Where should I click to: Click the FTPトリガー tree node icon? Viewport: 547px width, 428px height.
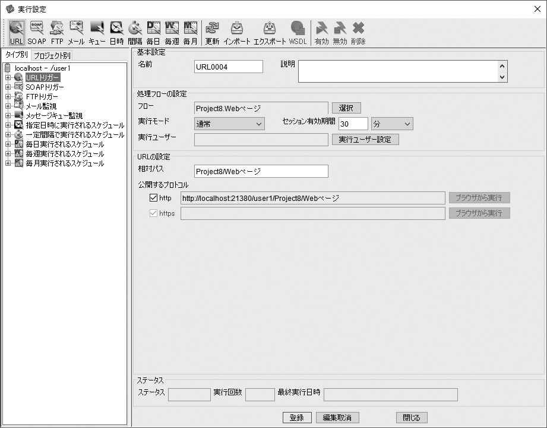click(18, 96)
